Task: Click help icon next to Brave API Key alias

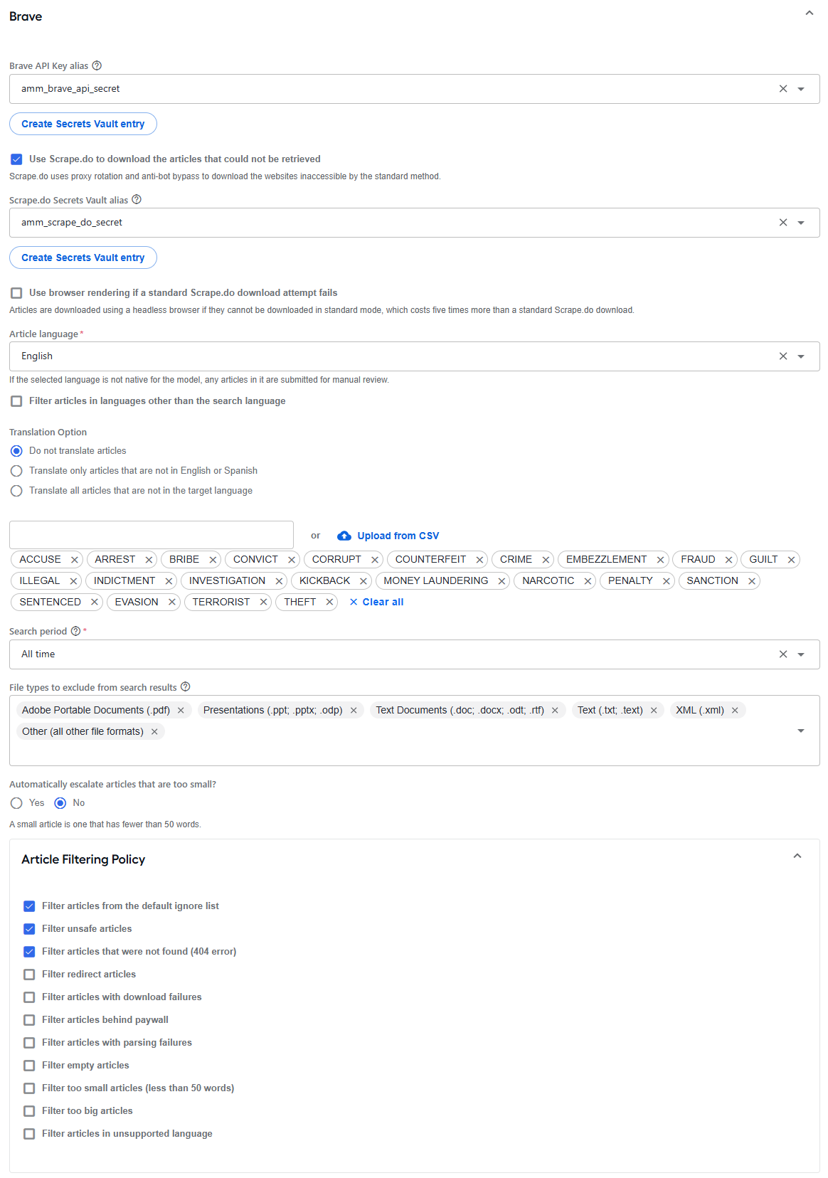Action: click(x=97, y=65)
